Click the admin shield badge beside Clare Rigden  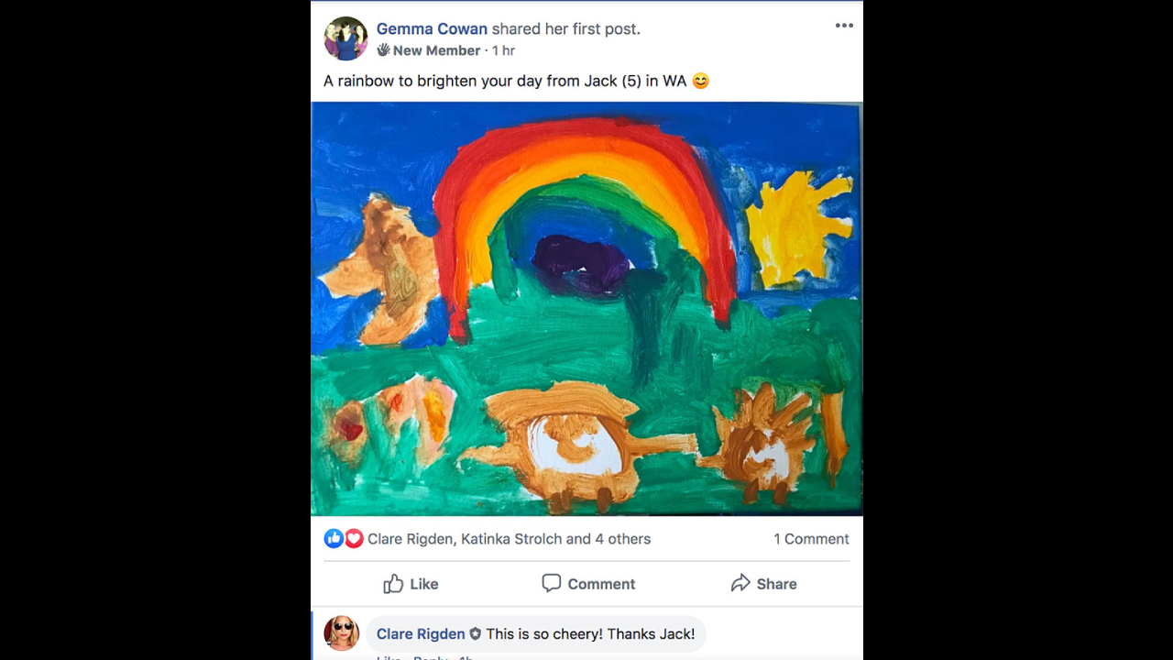[x=476, y=634]
